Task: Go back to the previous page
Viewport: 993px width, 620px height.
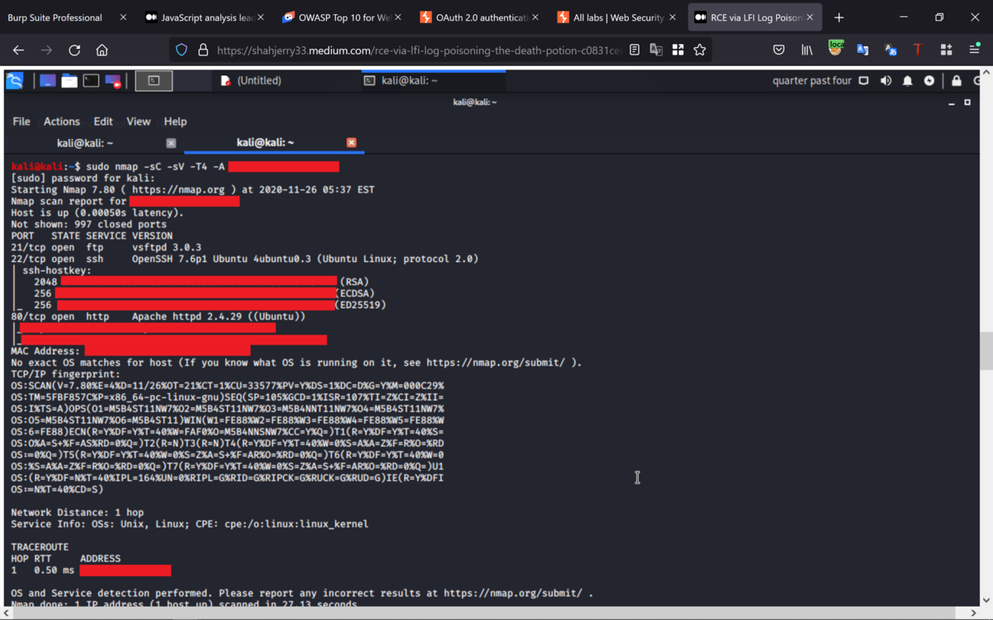Action: 18,50
